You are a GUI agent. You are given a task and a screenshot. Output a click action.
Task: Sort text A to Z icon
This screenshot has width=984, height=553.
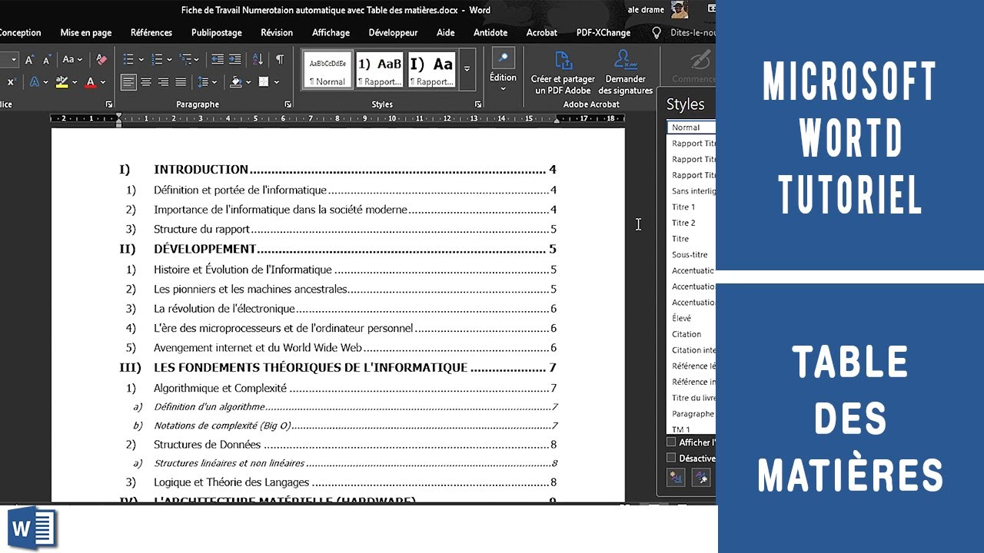pyautogui.click(x=258, y=59)
